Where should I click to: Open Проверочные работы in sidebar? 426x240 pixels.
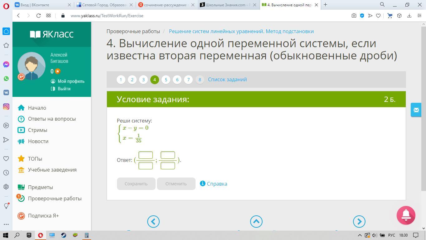click(x=55, y=198)
